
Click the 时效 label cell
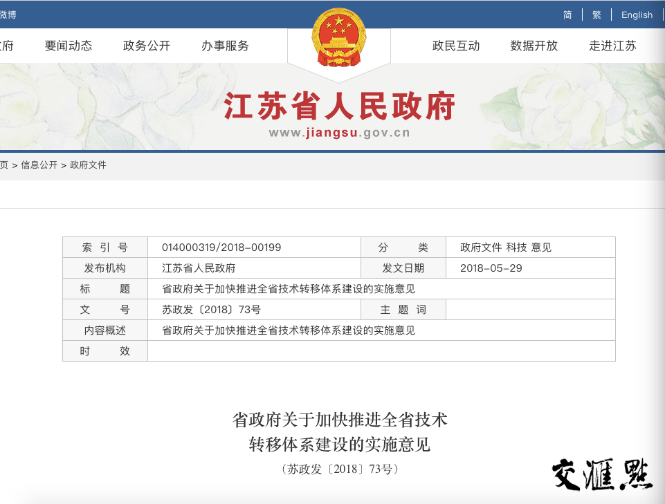click(105, 351)
